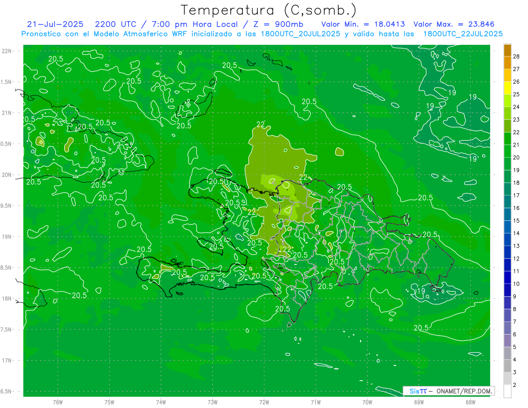Click the "1800UTC_20JUL2025" initialization time
Image resolution: width=528 pixels, height=408 pixels.
point(301,34)
